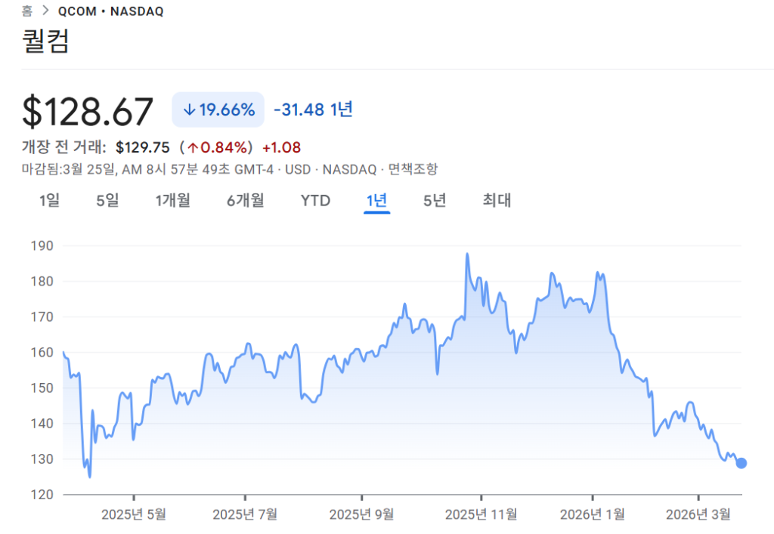Click the 160 y-axis label
774x534 pixels.
point(42,352)
